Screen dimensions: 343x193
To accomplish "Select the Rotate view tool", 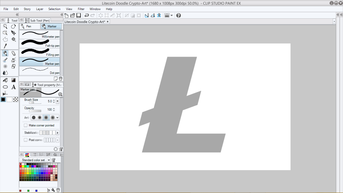I will [x=14, y=26].
